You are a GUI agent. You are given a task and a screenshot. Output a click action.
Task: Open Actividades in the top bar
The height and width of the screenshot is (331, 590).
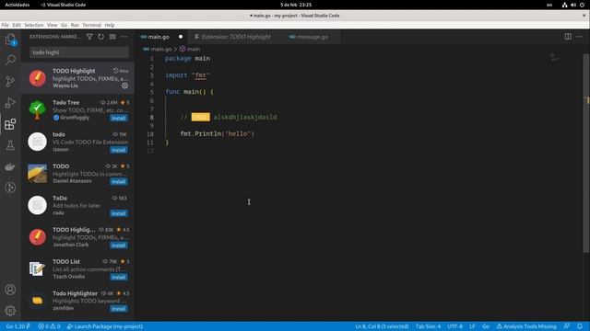[x=18, y=5]
